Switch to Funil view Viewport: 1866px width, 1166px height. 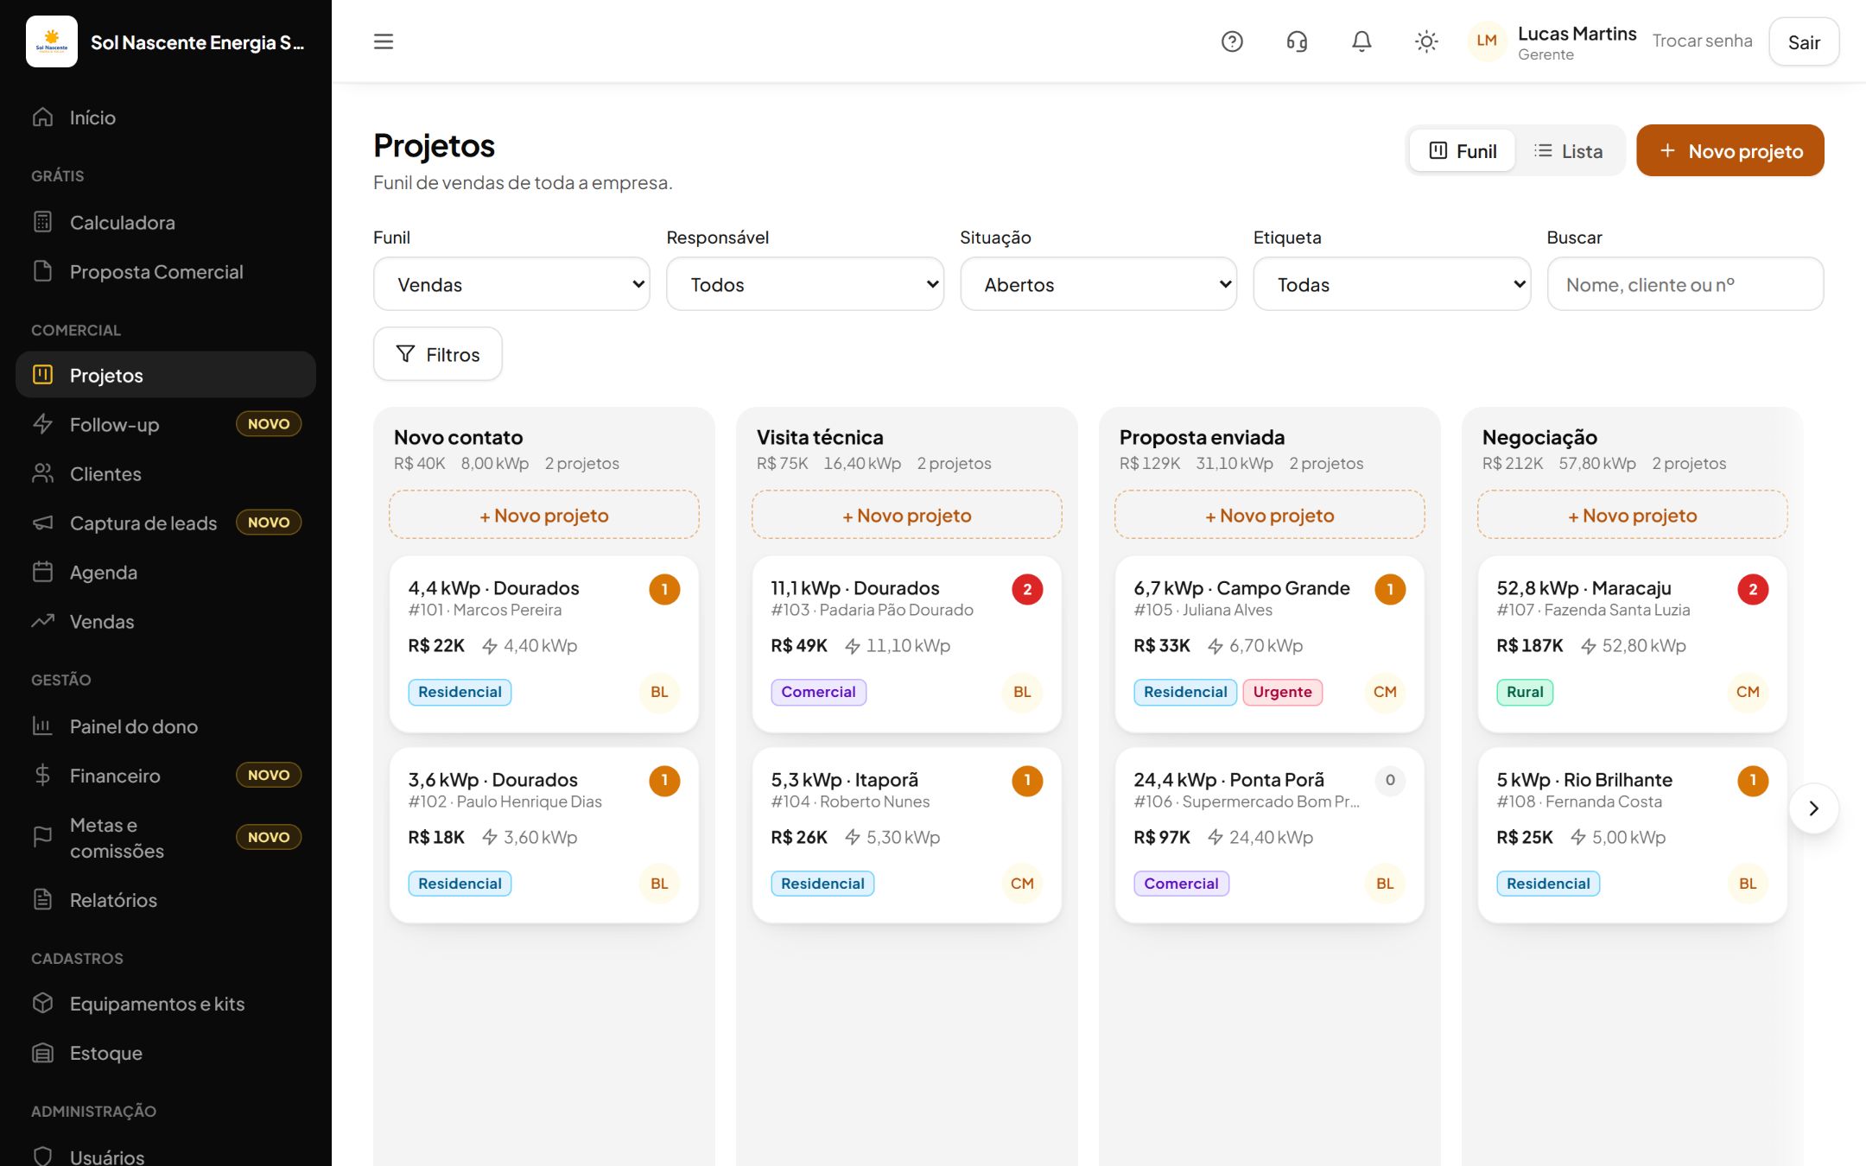pos(1462,151)
